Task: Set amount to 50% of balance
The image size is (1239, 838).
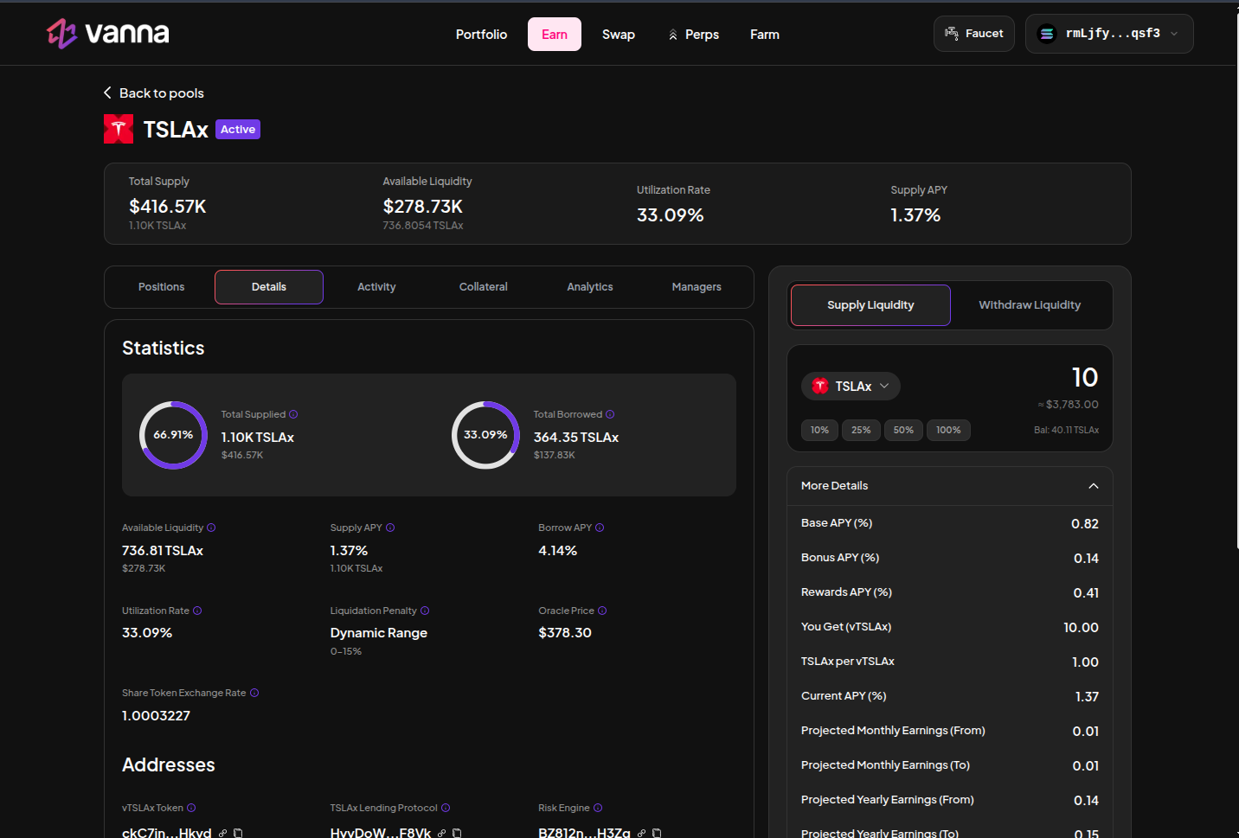Action: tap(903, 430)
